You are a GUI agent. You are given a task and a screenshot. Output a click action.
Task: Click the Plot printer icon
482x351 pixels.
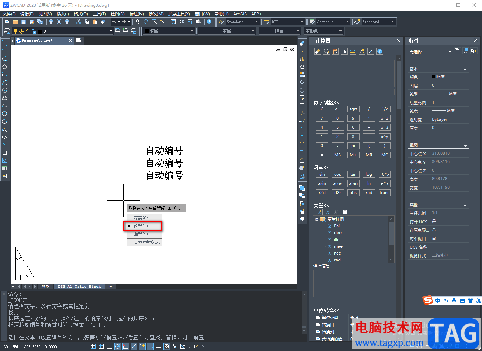(51, 22)
